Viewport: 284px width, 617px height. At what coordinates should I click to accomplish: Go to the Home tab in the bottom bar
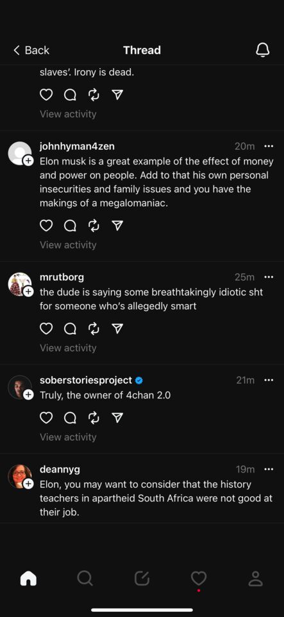(28, 578)
